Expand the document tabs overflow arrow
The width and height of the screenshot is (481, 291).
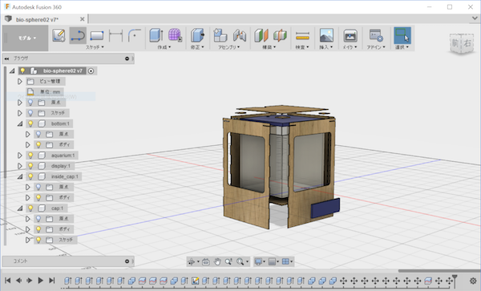[475, 18]
